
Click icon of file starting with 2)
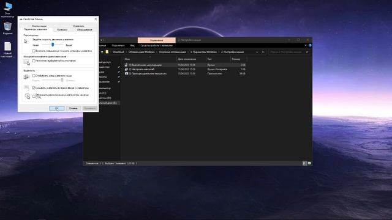[x=126, y=69]
